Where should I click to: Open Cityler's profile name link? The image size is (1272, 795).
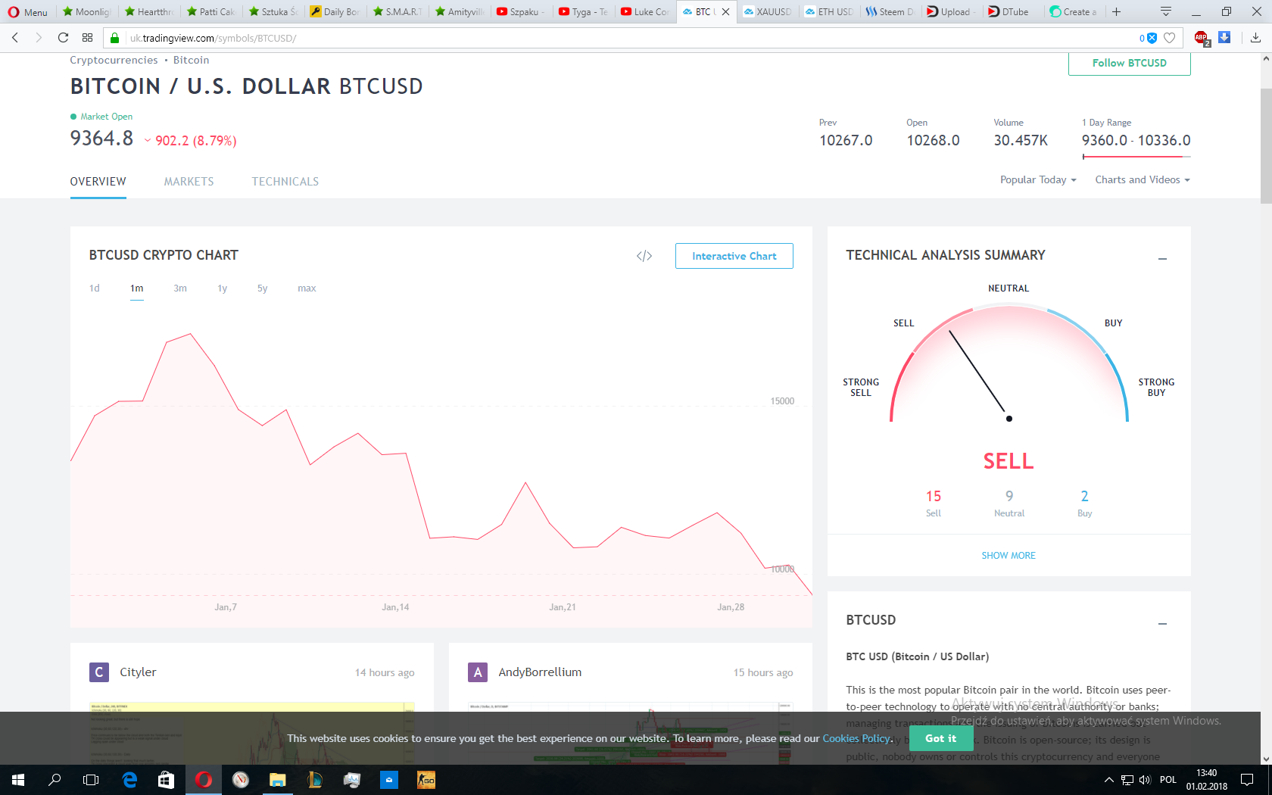pyautogui.click(x=138, y=672)
